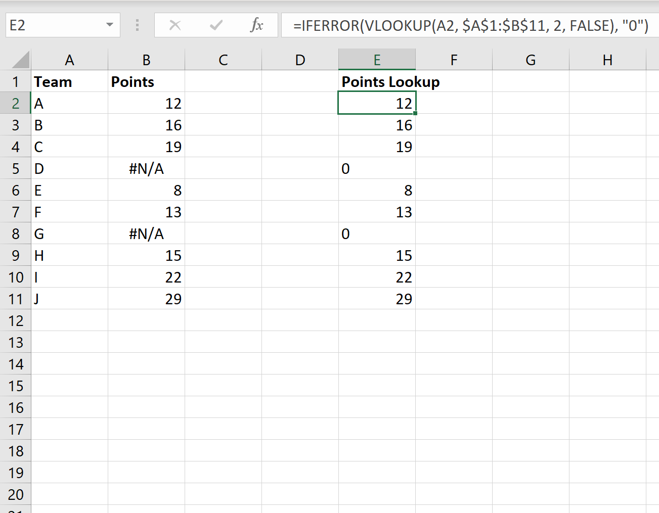Select cell B2 containing 12
This screenshot has height=513, width=659.
click(x=146, y=103)
